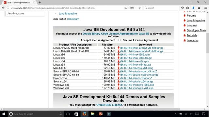The width and height of the screenshot is (209, 117).
Task: Open Oracle BSD License link
Action: click(109, 105)
